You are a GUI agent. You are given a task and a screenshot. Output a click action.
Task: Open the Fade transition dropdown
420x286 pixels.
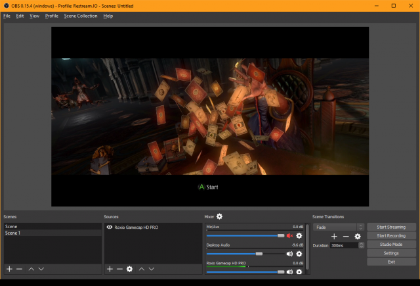coord(339,227)
